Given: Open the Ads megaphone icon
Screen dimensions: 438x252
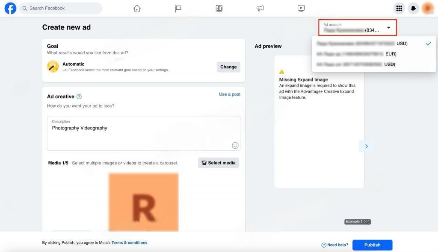Looking at the screenshot, I should coord(260,9).
